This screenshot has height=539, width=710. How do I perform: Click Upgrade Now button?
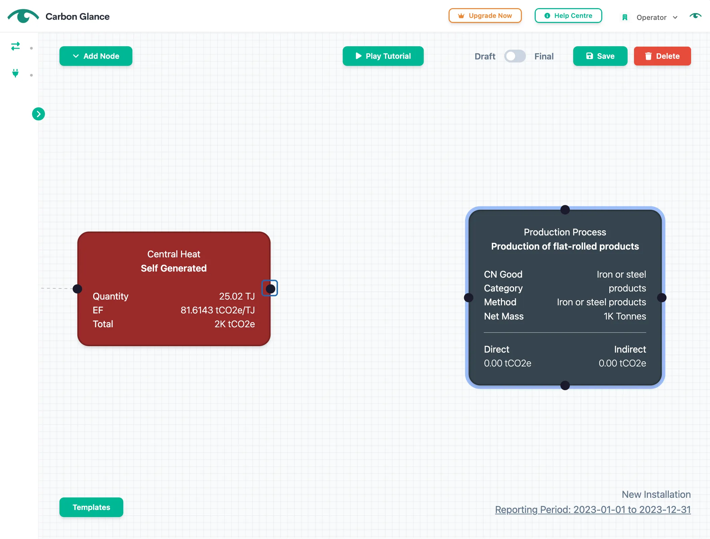(485, 16)
